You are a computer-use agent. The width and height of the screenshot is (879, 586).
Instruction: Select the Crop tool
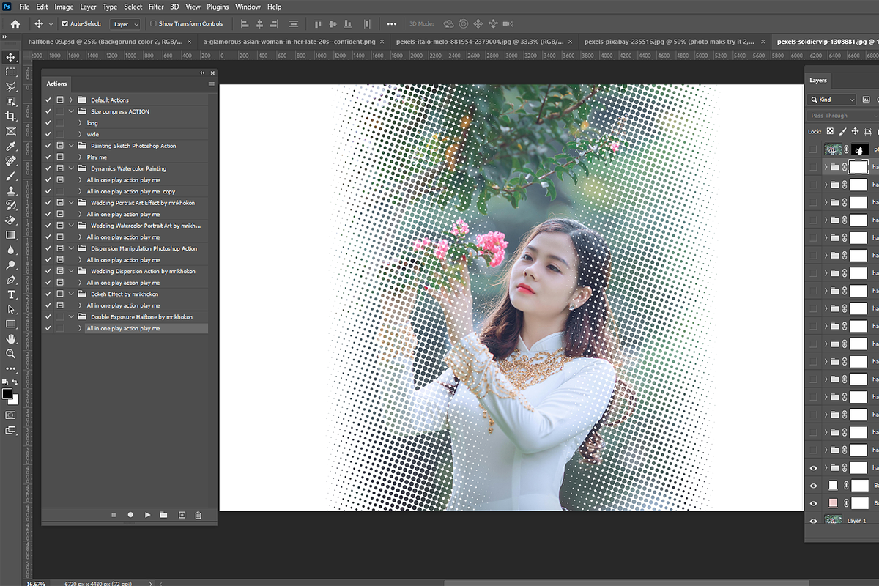[x=11, y=116]
